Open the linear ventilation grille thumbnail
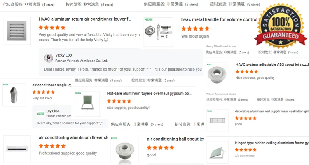Screen dimensions: 309x165 point(218,120)
